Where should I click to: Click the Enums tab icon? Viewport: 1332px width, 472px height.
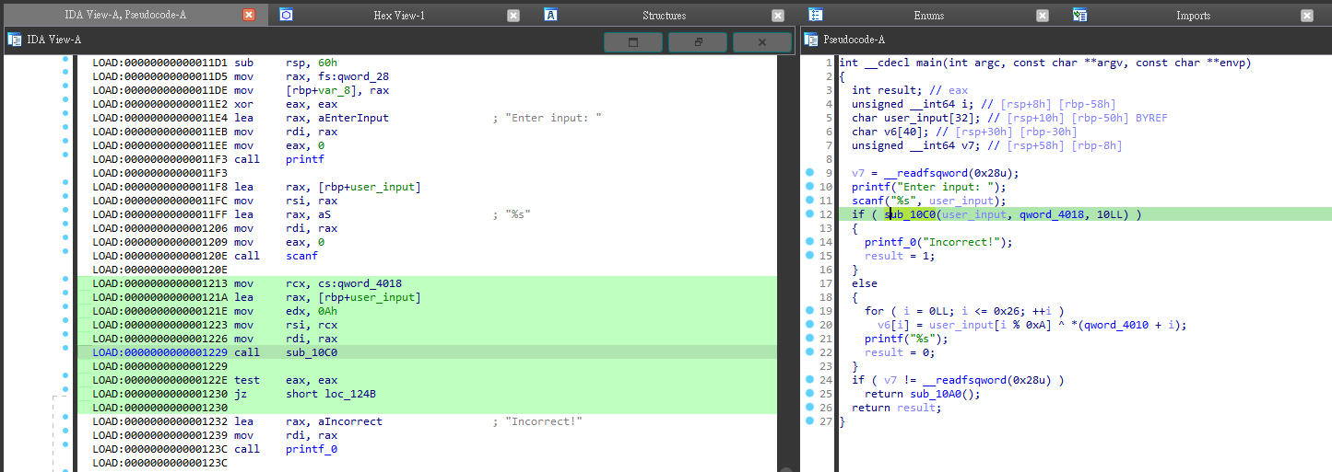(x=815, y=15)
